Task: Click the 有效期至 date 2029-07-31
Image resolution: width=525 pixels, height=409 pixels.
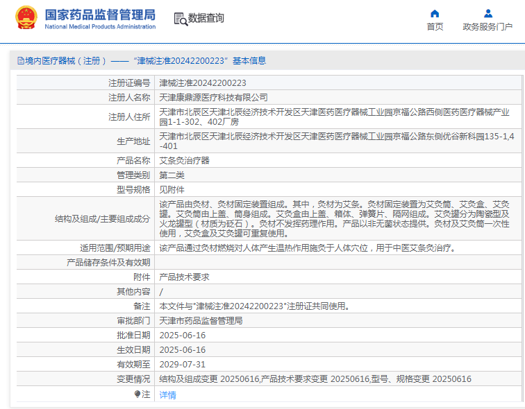Action: pyautogui.click(x=183, y=364)
